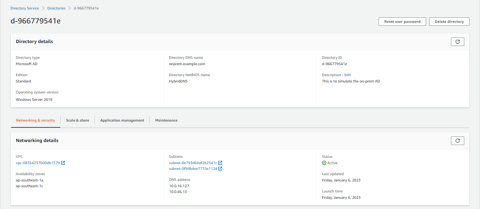Open external link icon beside VPC ID

63,163
